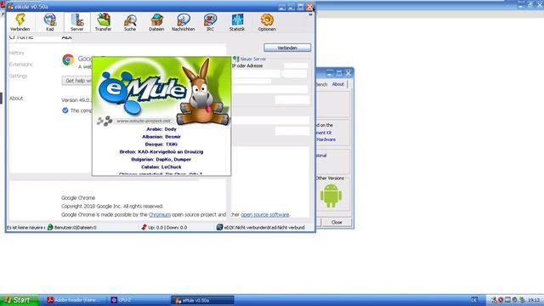Click the 19:13 clock in system tray
The height and width of the screenshot is (306, 544).
pos(534,300)
